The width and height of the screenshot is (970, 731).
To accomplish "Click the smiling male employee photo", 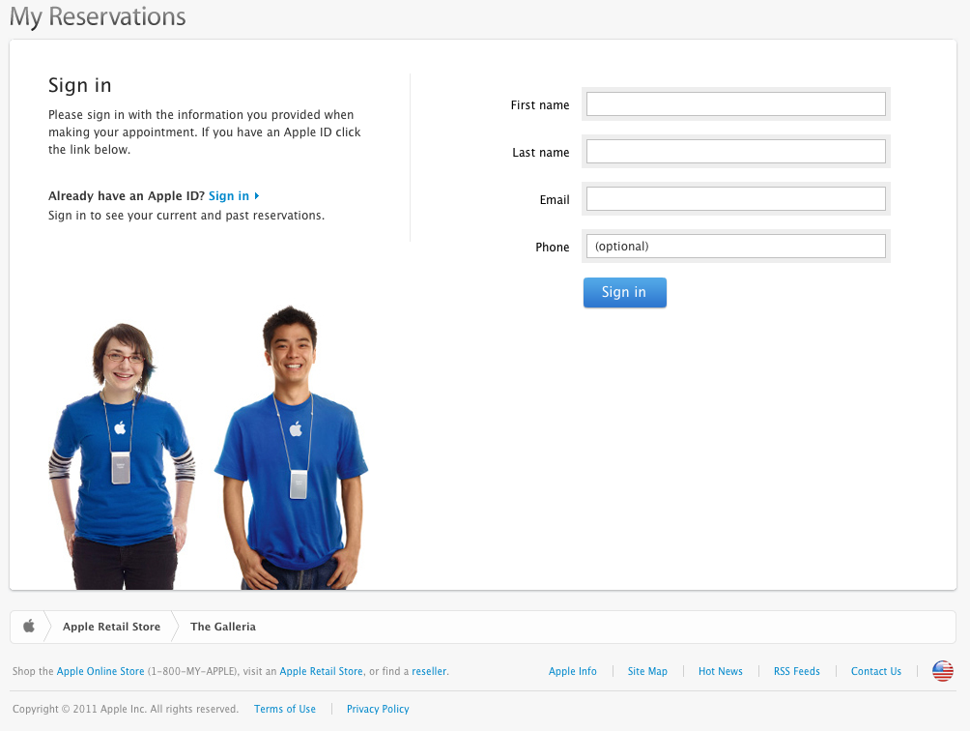I will click(291, 448).
